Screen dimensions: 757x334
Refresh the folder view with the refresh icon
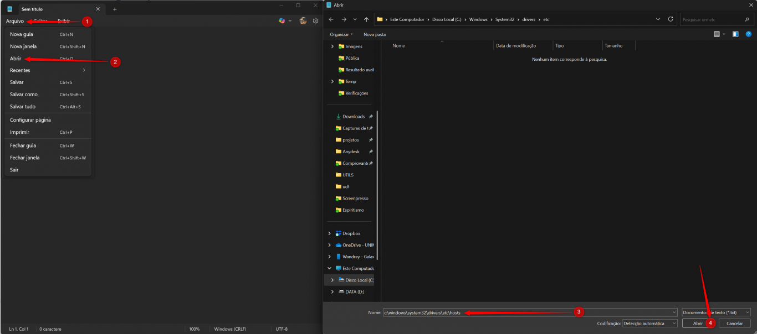click(x=670, y=19)
